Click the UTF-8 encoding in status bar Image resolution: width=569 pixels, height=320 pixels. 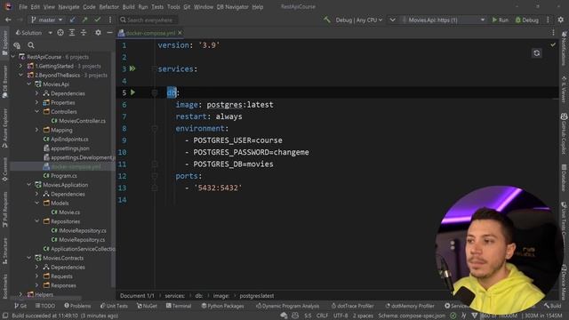coord(341,316)
